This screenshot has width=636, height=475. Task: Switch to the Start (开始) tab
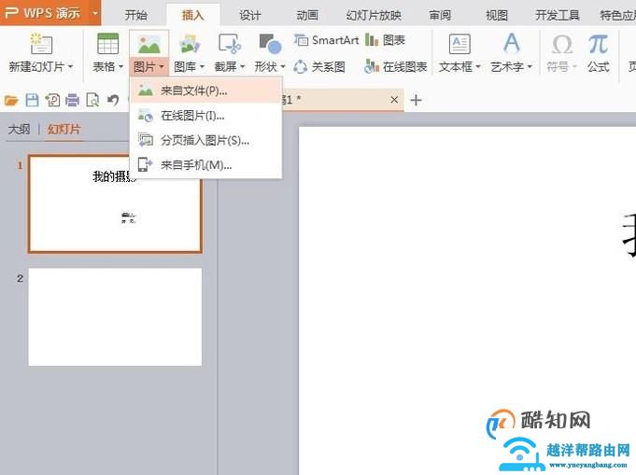135,15
